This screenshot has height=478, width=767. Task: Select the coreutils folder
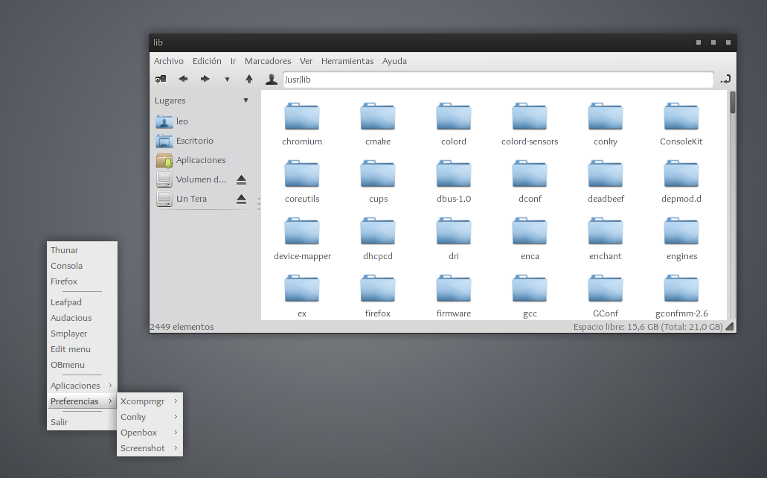[302, 182]
